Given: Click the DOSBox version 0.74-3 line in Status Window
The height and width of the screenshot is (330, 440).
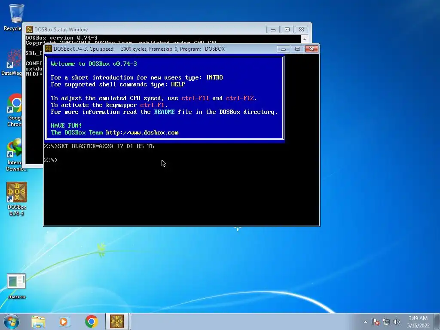Looking at the screenshot, I should (61, 38).
